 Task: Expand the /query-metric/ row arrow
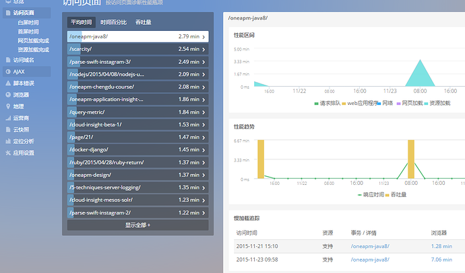tap(204, 112)
